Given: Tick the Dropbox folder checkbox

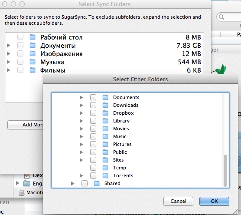Looking at the screenshot, I should (x=93, y=113).
